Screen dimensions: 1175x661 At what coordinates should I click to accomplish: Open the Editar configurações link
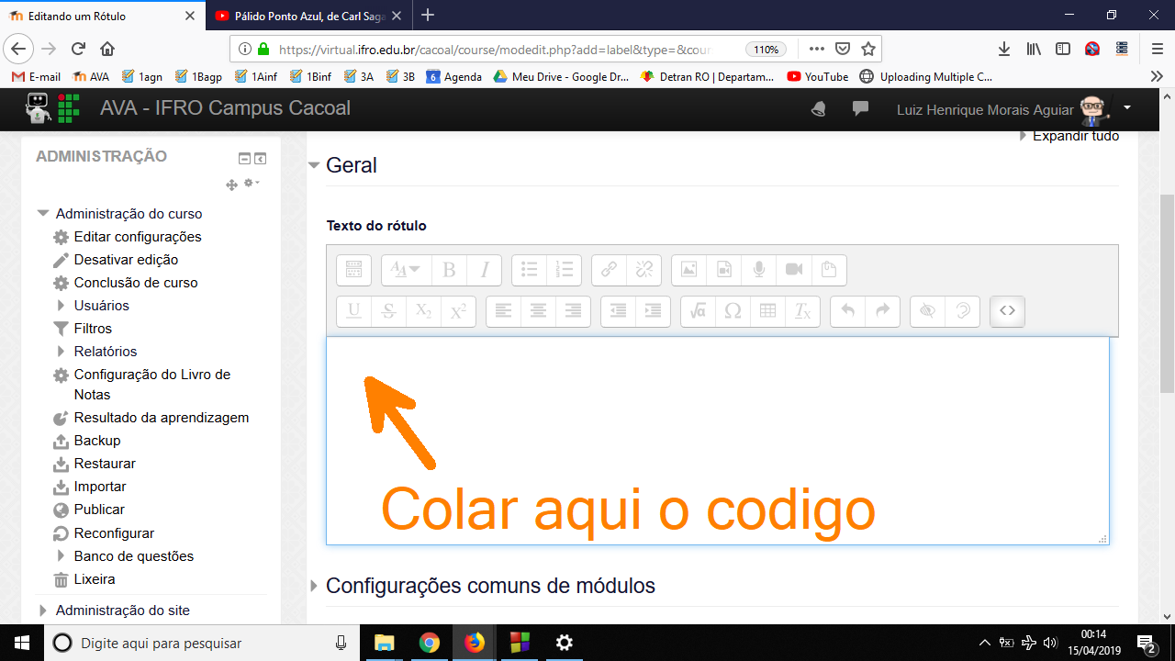pyautogui.click(x=137, y=237)
